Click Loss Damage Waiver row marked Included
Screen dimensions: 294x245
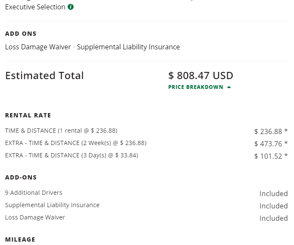146,218
